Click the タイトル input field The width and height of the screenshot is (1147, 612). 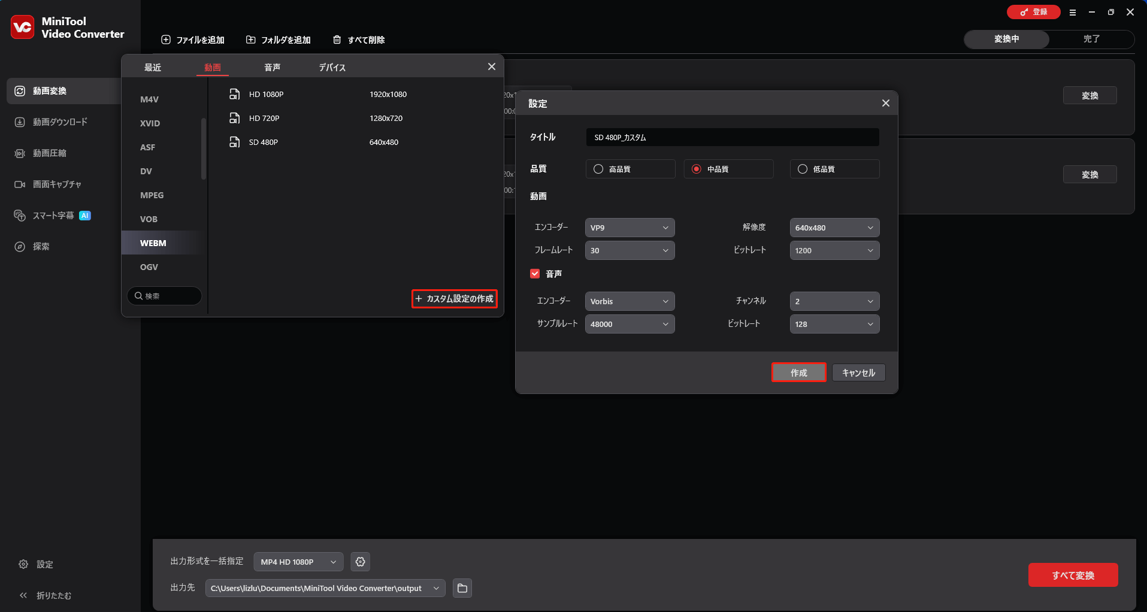click(x=731, y=137)
